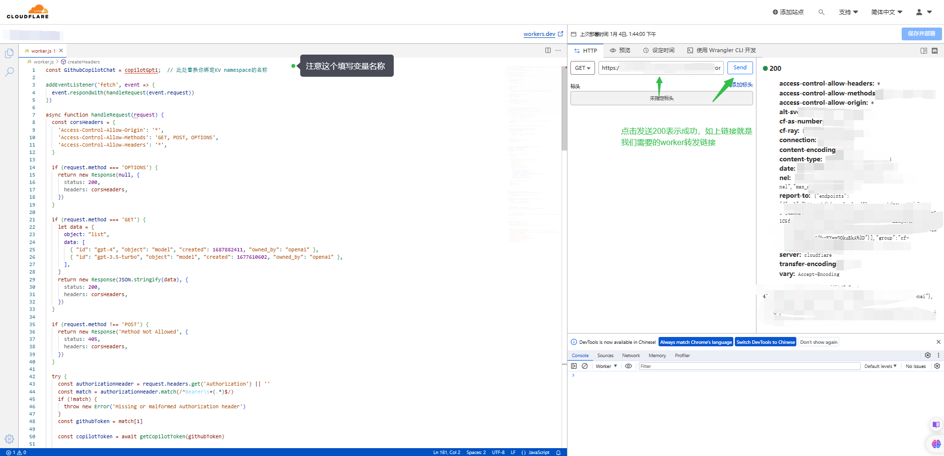Open the editor more actions ellipsis
Screen dimensions: 944x456
[558, 50]
